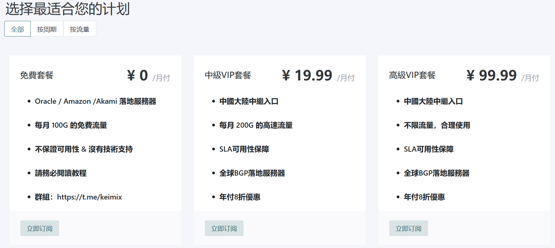555x248 pixels.
Task: Click the 選擇最適合您的計劃 heading
Action: pyautogui.click(x=67, y=9)
